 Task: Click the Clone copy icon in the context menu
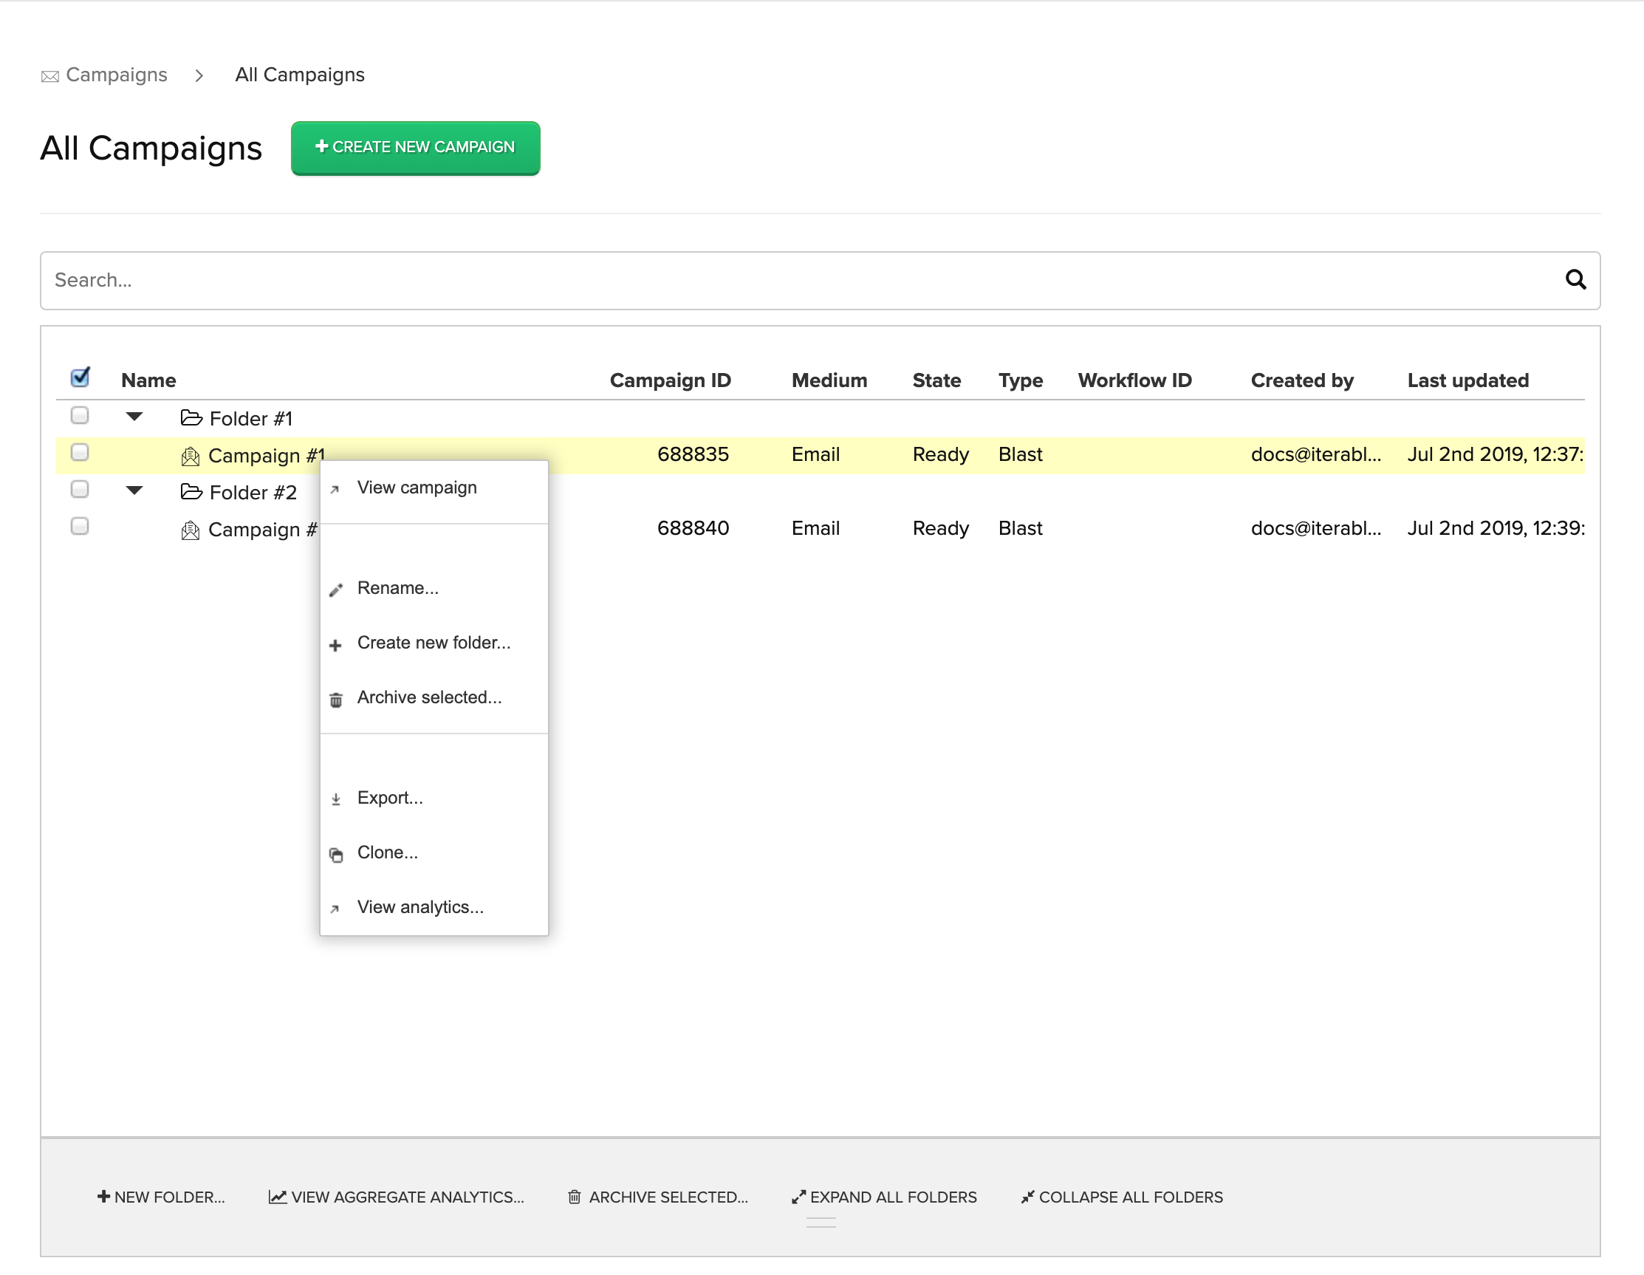coord(336,855)
